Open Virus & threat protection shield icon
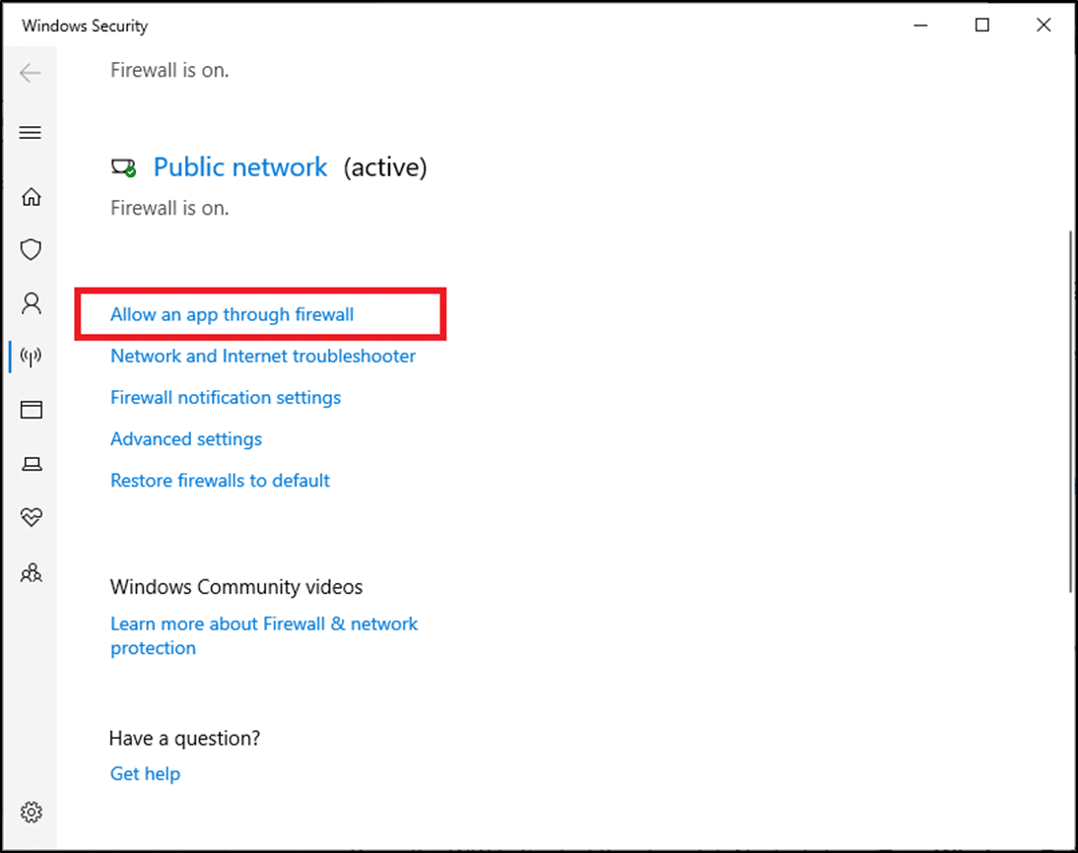 click(32, 250)
